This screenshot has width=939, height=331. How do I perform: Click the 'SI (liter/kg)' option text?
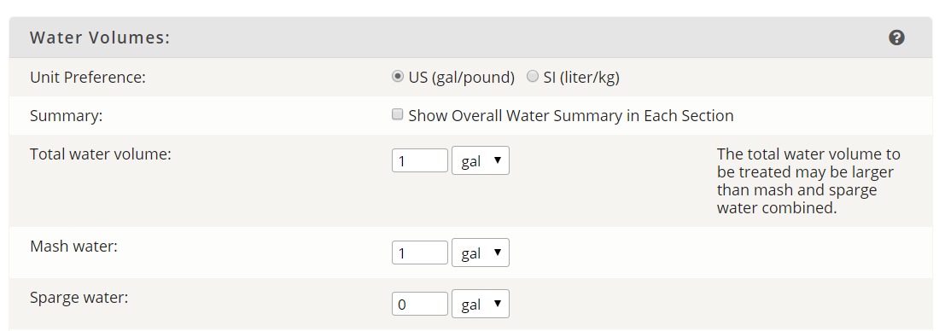[x=580, y=78]
